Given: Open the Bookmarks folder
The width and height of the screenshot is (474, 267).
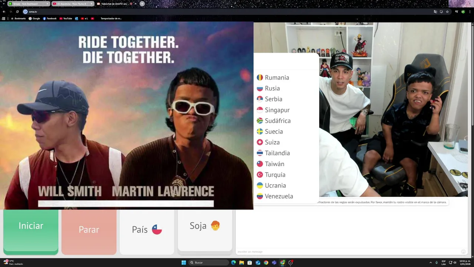Looking at the screenshot, I should coord(19,18).
